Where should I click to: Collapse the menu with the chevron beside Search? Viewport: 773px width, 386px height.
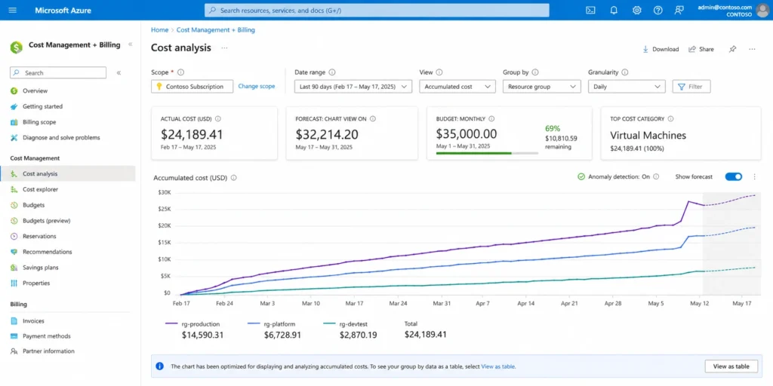pos(119,73)
